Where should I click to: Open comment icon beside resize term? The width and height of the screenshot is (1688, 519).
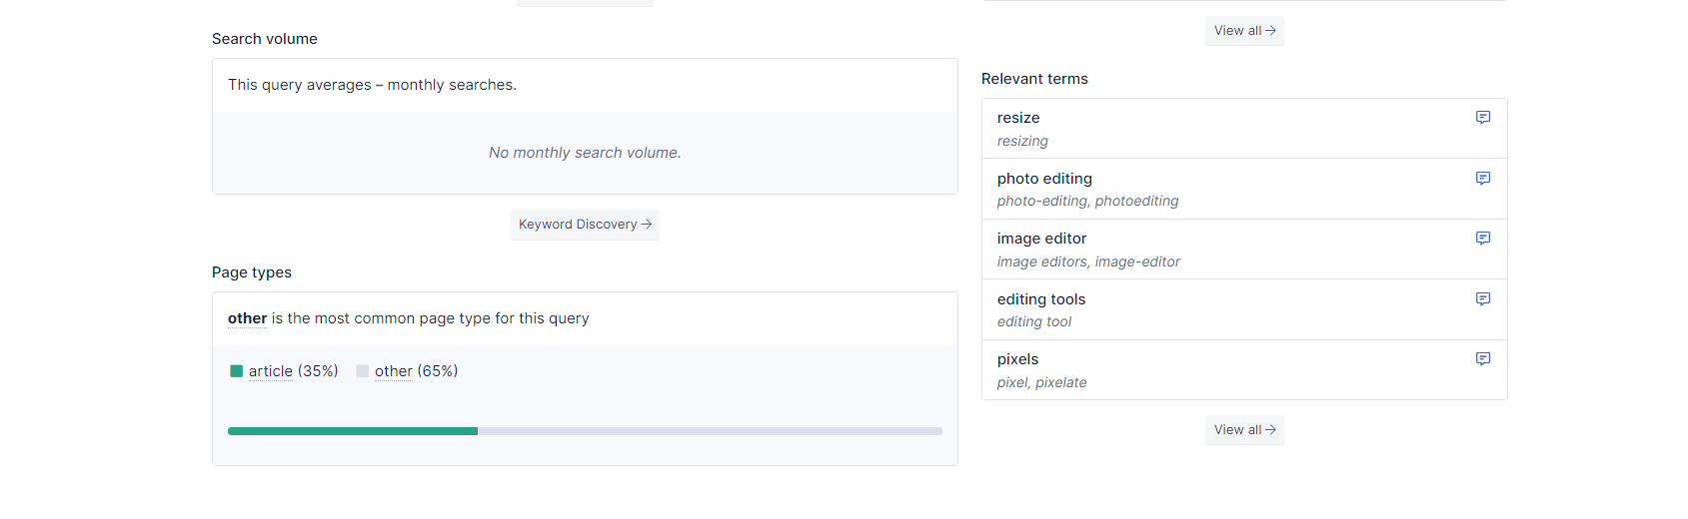1483,118
